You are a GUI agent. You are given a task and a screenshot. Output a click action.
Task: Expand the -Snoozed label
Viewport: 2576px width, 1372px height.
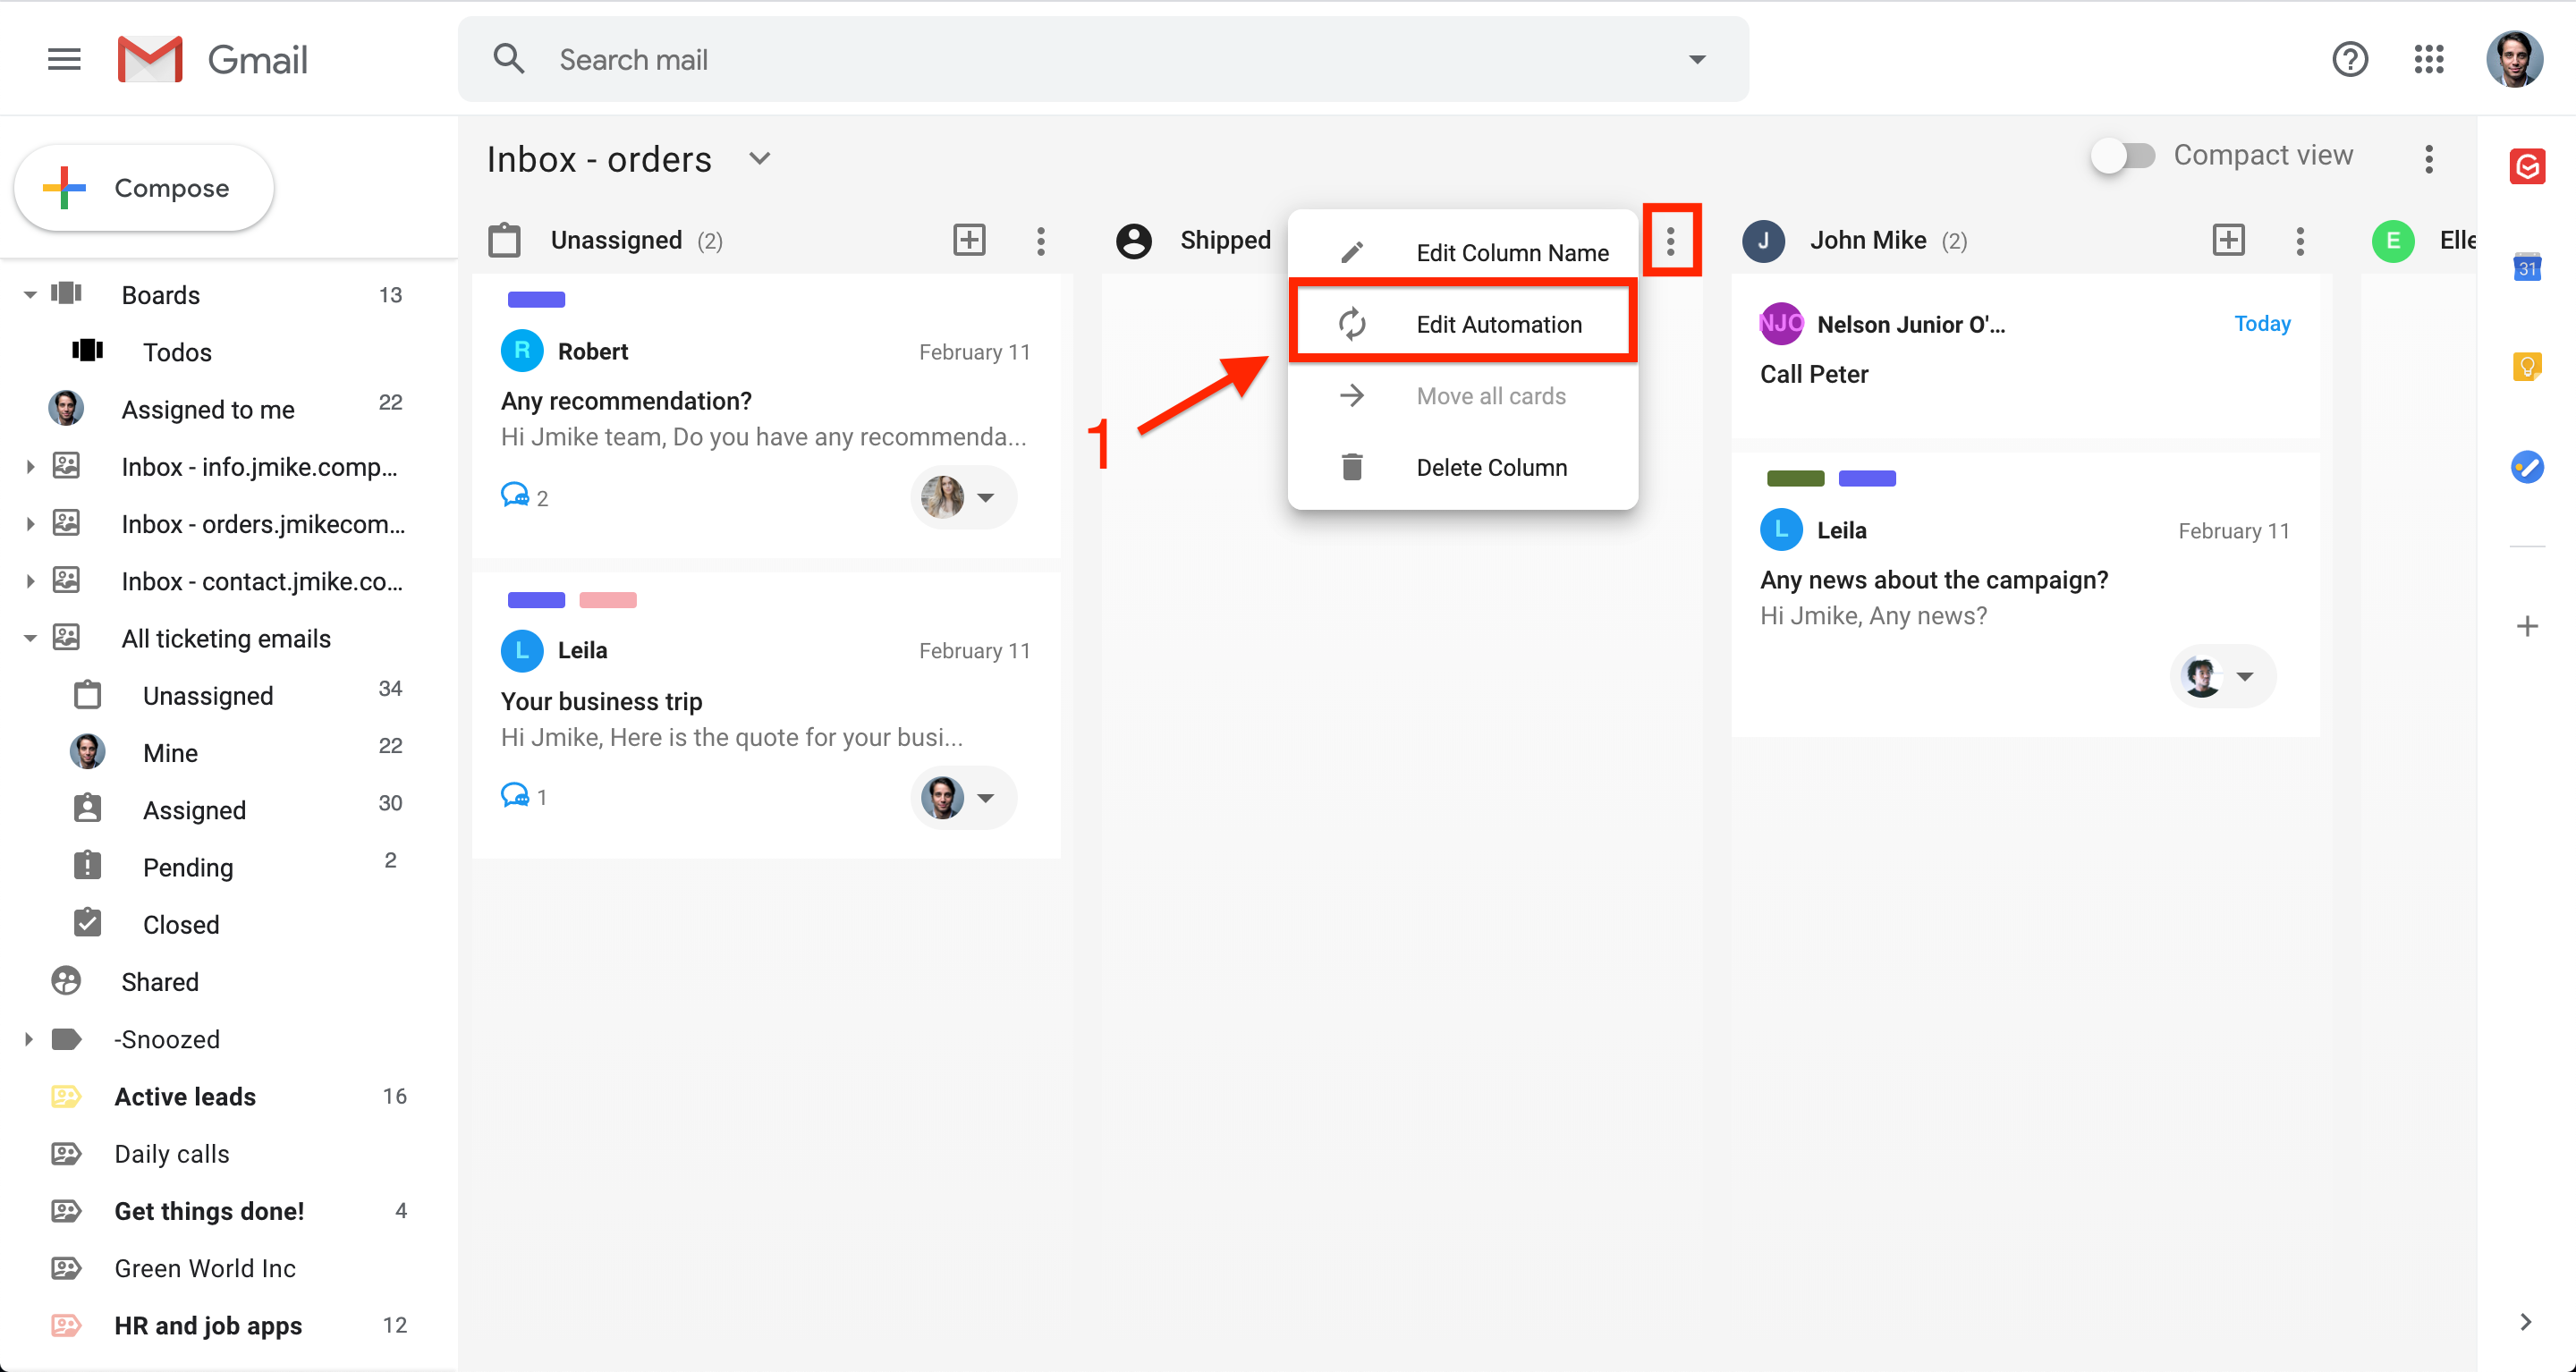point(30,1040)
